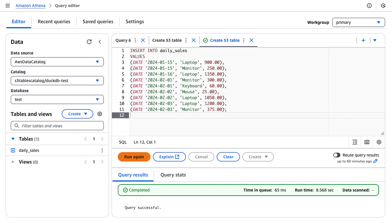Open daily_sales table actions menu

coord(102,150)
